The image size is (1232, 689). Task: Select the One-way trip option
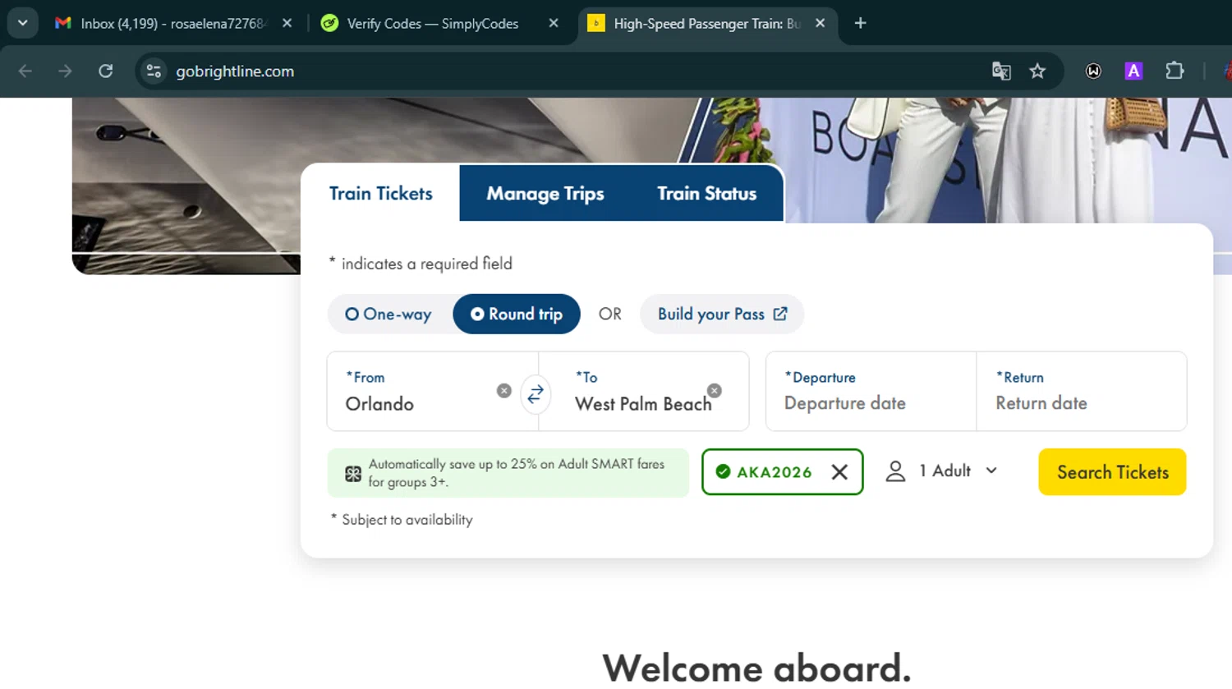click(x=388, y=315)
